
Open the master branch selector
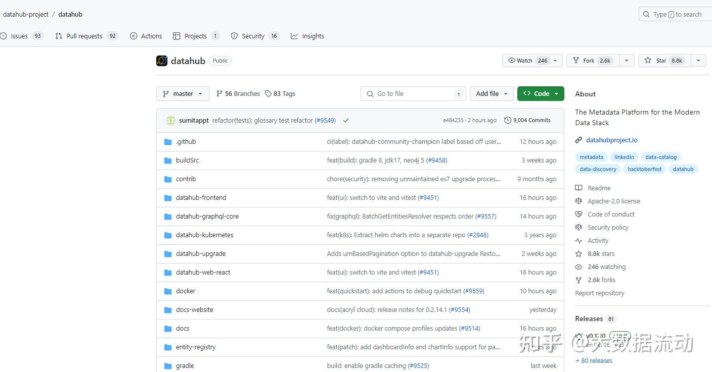[183, 93]
